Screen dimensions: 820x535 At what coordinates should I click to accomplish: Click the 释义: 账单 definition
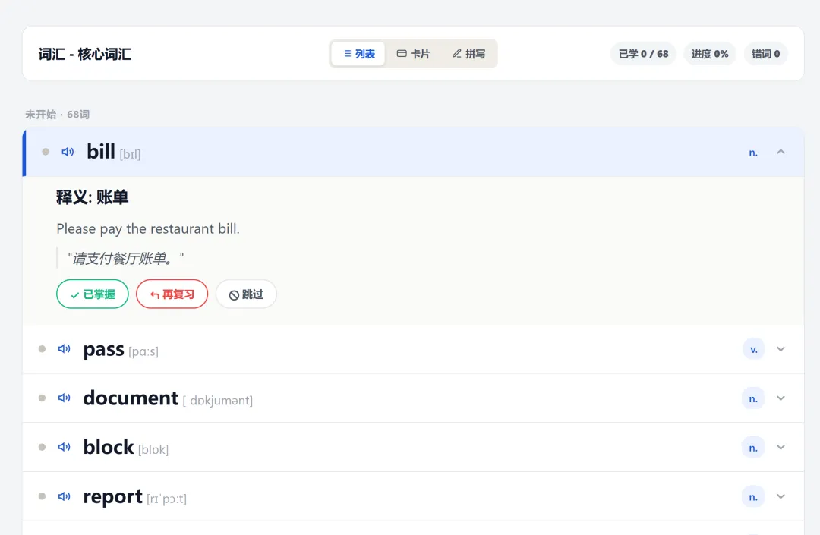(92, 197)
